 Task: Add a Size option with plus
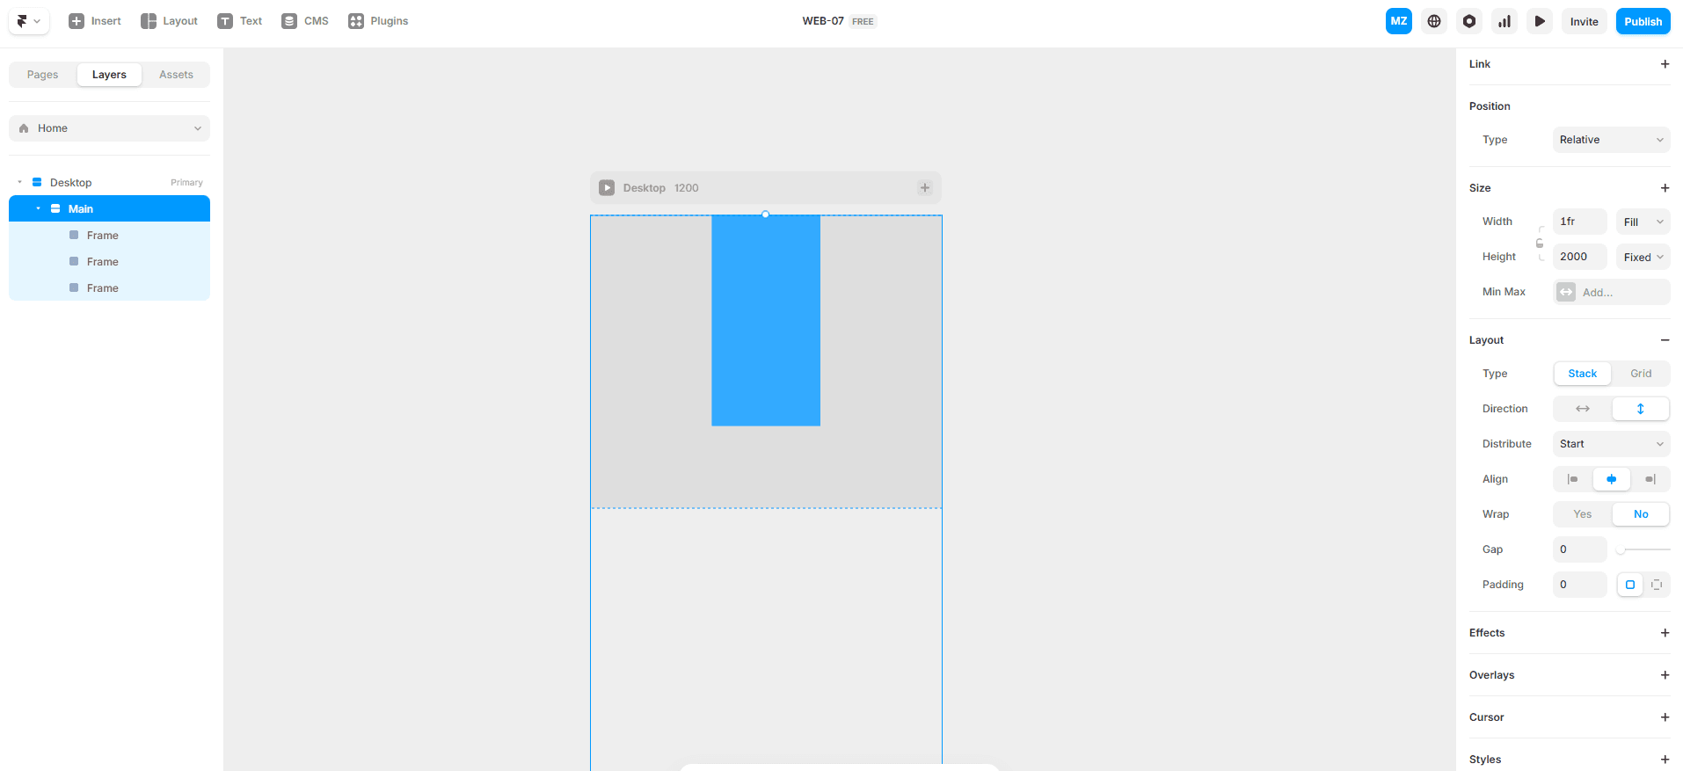tap(1665, 188)
